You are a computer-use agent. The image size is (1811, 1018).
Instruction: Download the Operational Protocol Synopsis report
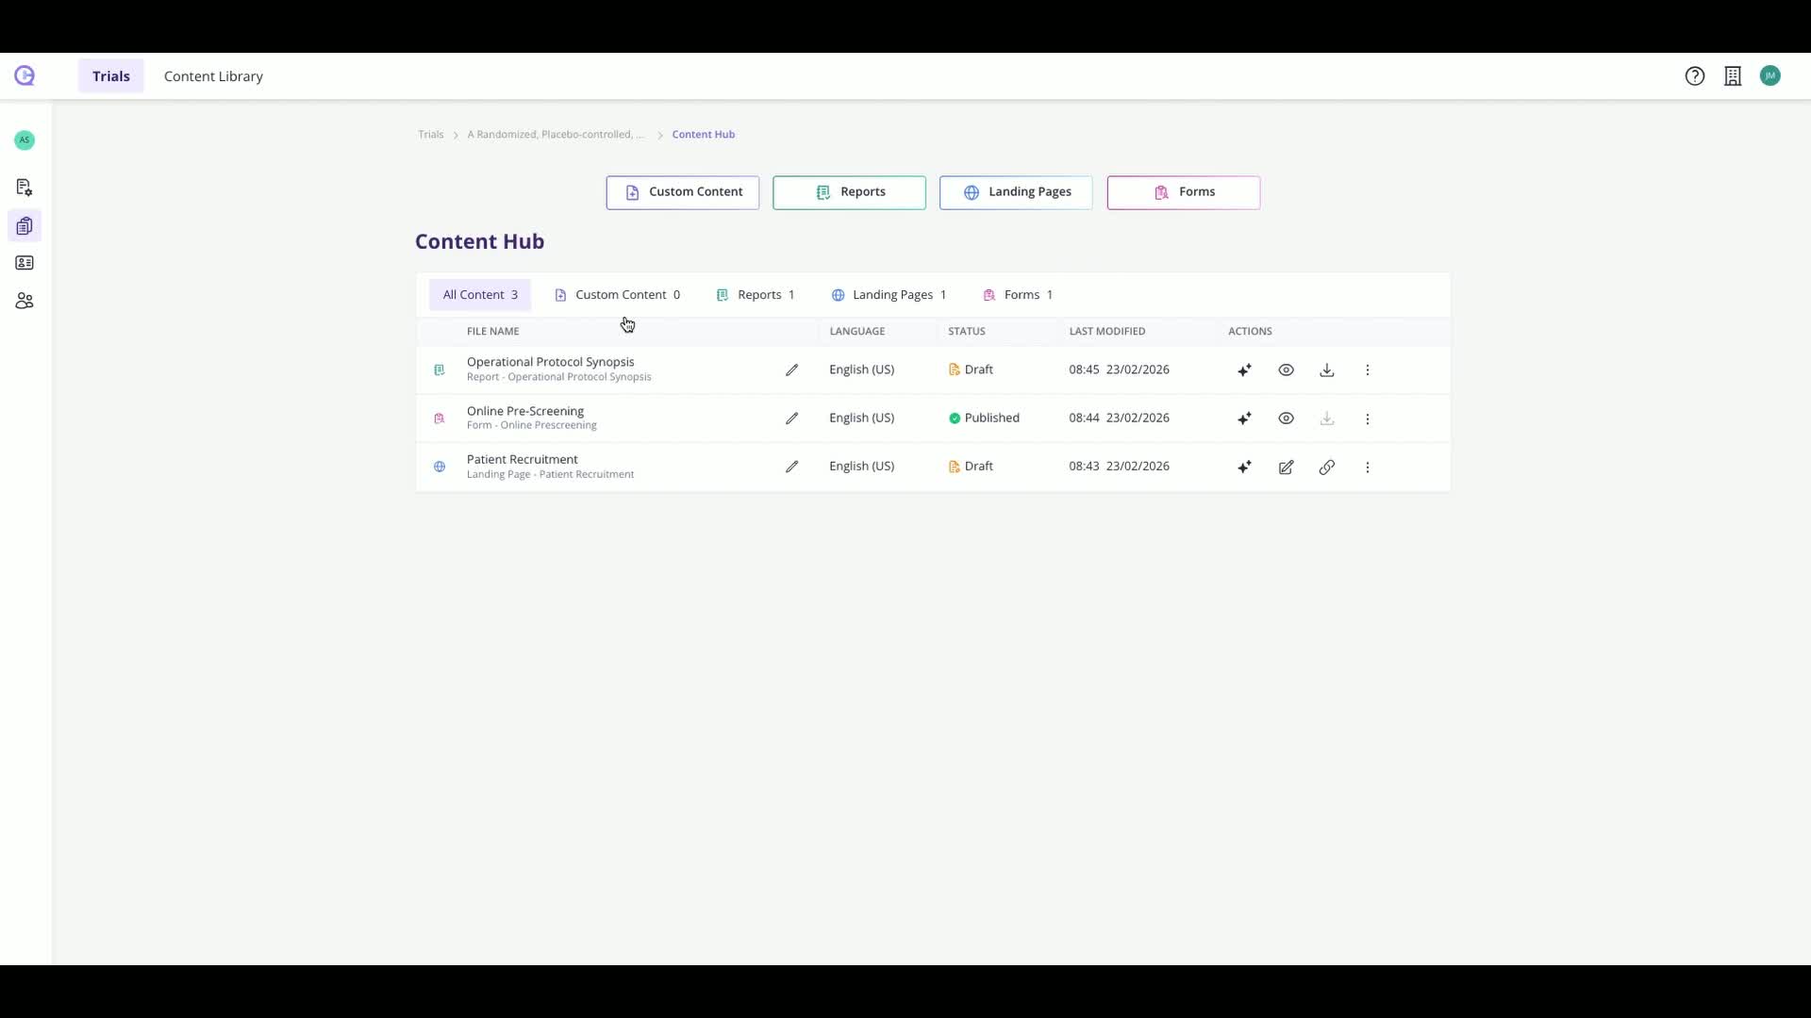1326,370
